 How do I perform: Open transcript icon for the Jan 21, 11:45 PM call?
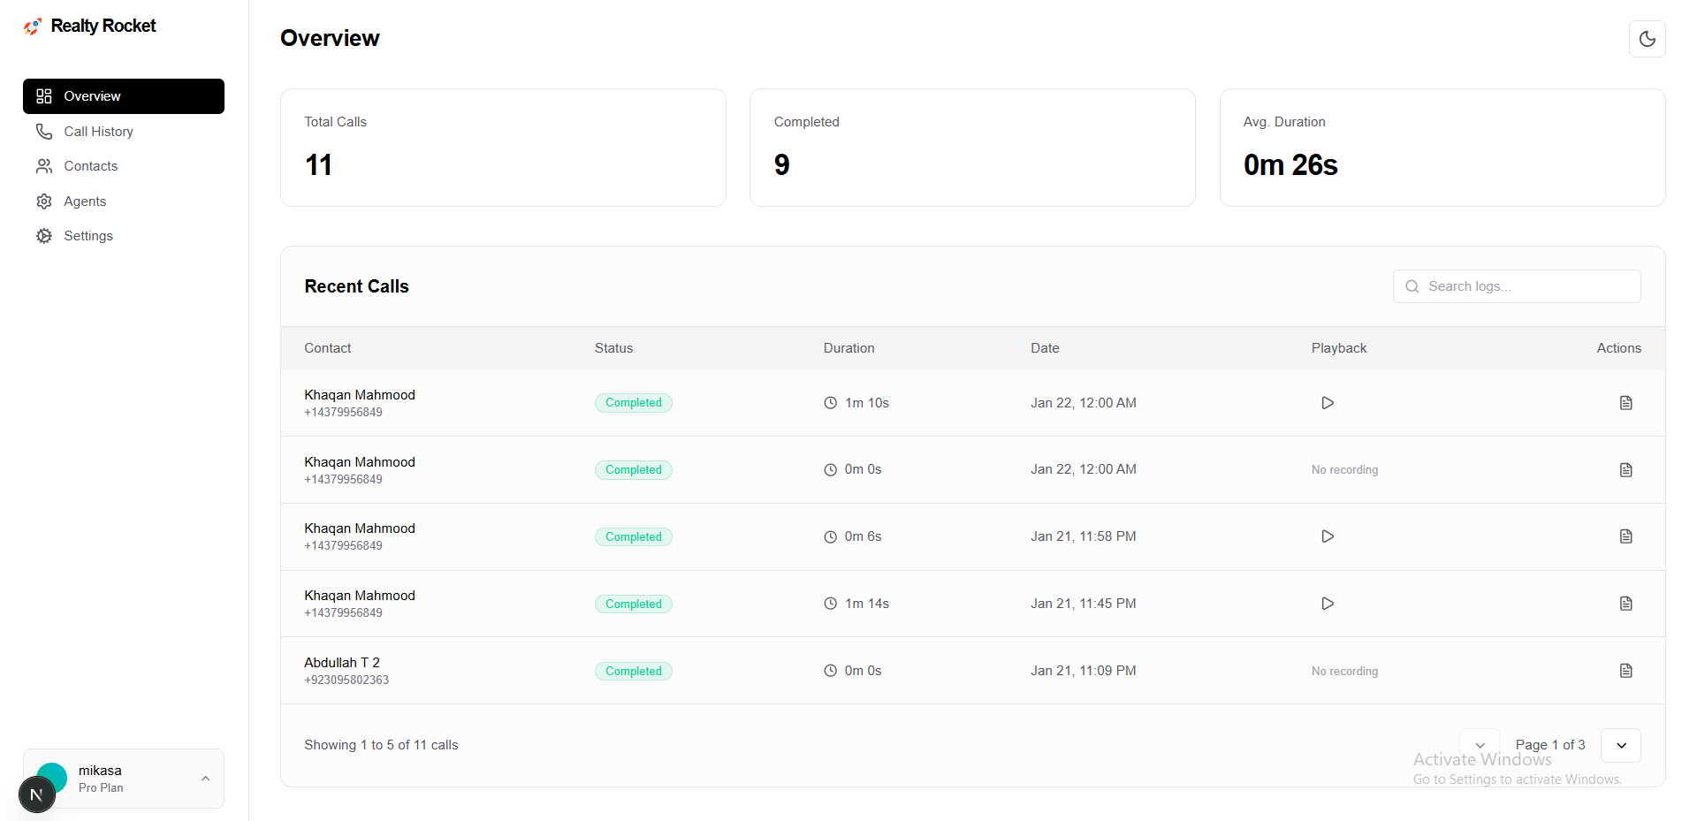pos(1625,604)
